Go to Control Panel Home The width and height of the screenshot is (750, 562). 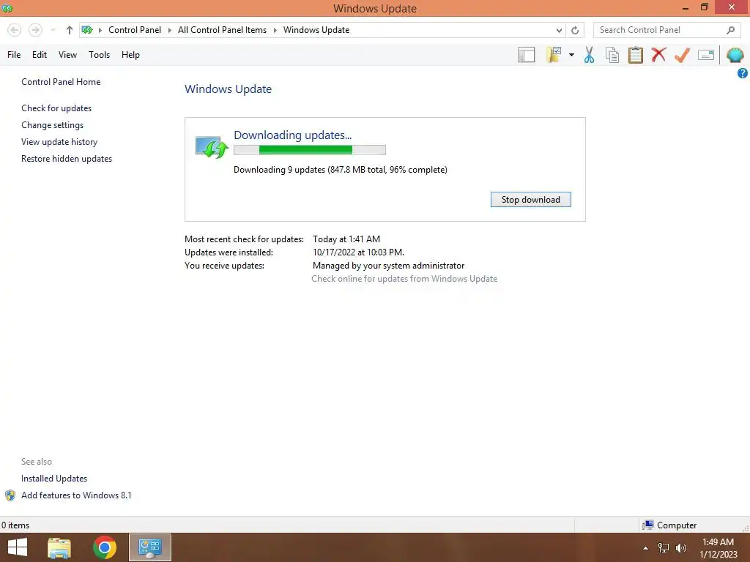pyautogui.click(x=61, y=82)
